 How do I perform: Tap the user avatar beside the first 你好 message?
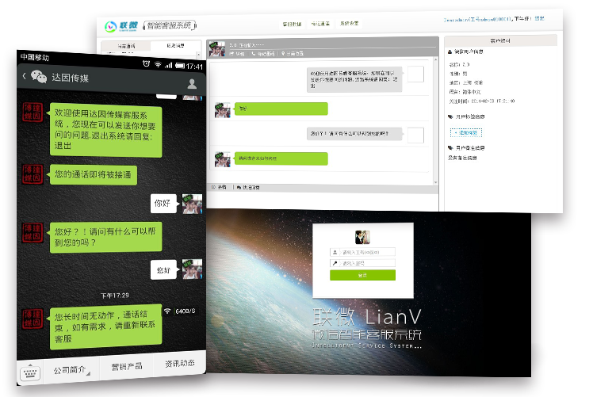click(x=192, y=204)
